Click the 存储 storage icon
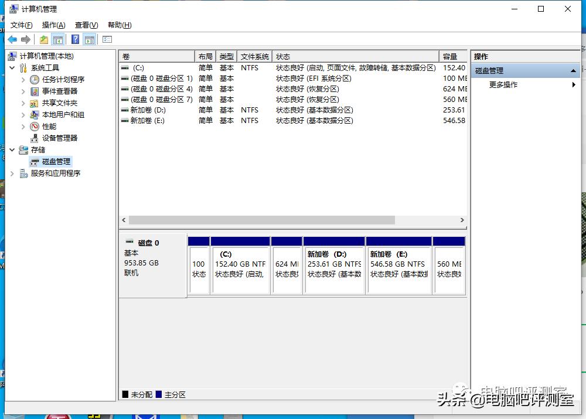The image size is (586, 419). [23, 150]
